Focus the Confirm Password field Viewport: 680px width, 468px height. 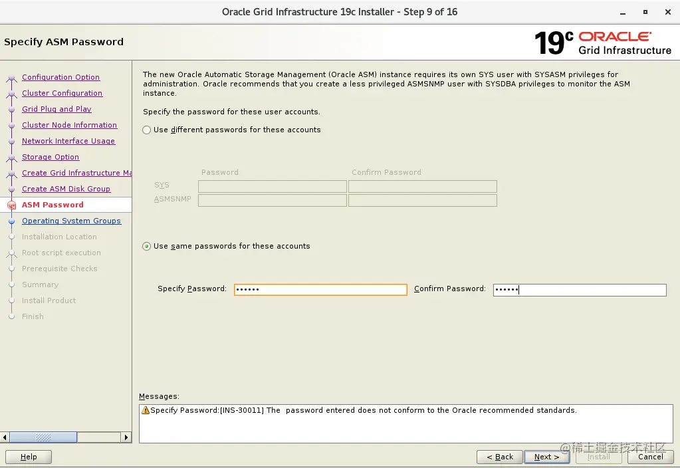[580, 290]
